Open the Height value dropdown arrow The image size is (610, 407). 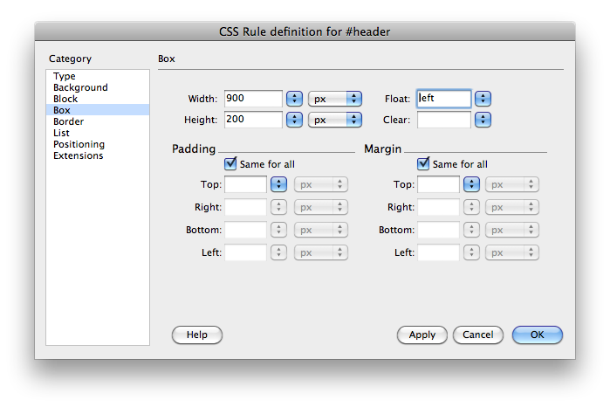click(x=295, y=120)
